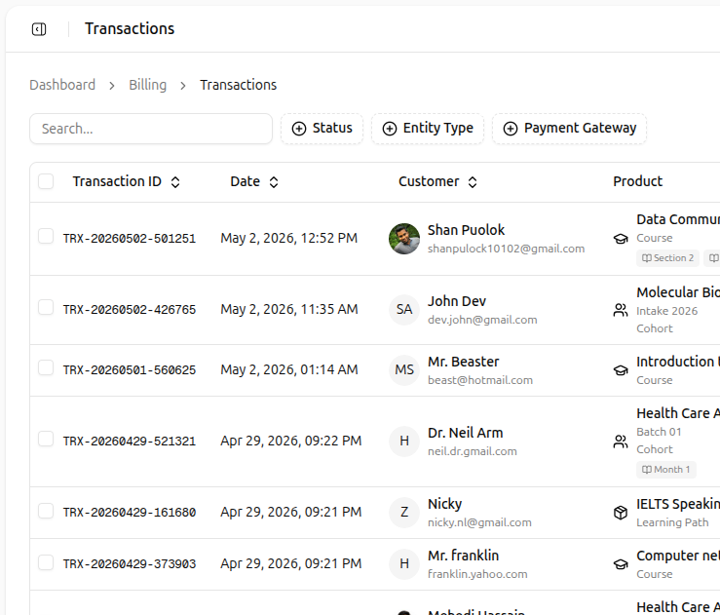Click date Apr 29, 2026, 09:22 PM
Screen dimensions: 720x615
[290, 441]
